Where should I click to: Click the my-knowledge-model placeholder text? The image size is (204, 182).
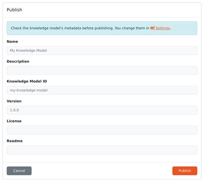pyautogui.click(x=29, y=90)
